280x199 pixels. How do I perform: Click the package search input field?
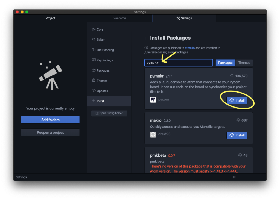[x=179, y=63]
